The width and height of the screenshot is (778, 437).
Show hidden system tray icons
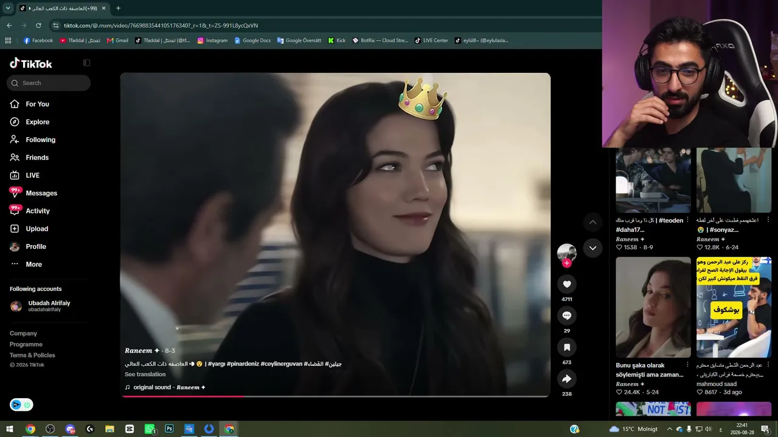670,429
